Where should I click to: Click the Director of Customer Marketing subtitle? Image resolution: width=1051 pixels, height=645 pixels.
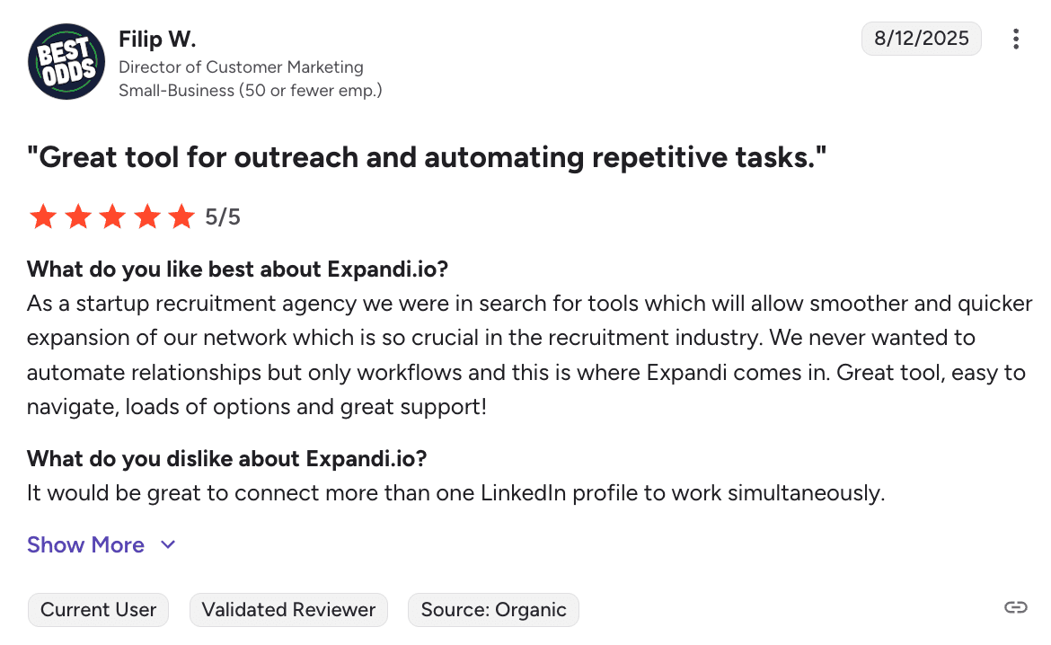pos(241,66)
